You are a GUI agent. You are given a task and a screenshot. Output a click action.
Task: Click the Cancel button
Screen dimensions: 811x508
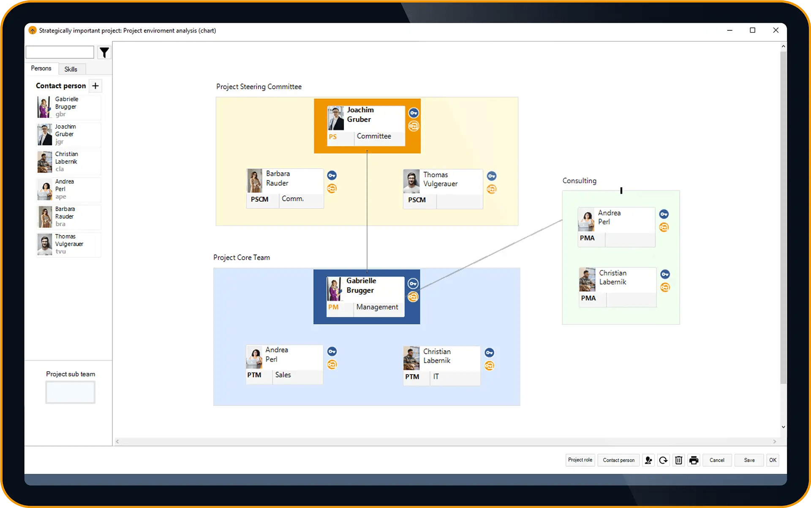click(x=717, y=460)
